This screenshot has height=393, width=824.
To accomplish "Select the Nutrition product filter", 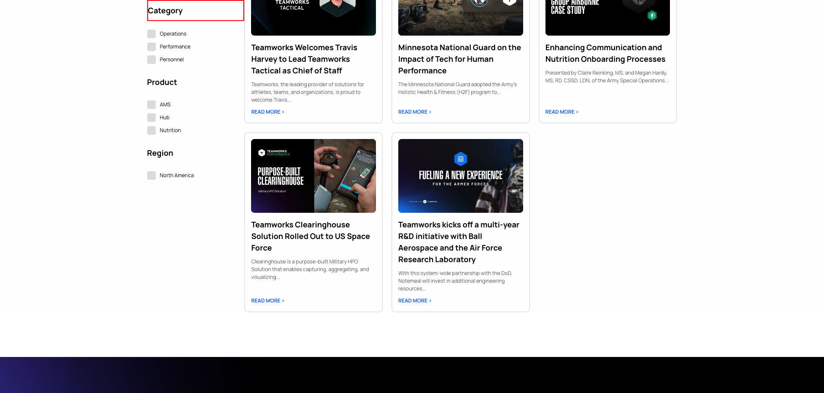I will click(151, 130).
